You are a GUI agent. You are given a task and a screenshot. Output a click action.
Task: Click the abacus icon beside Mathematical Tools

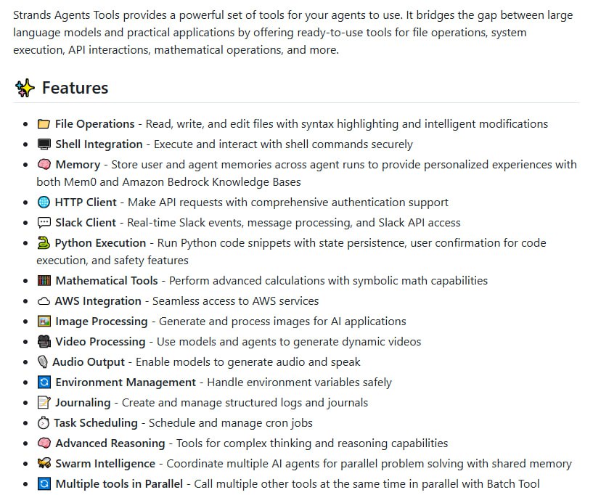coord(44,281)
